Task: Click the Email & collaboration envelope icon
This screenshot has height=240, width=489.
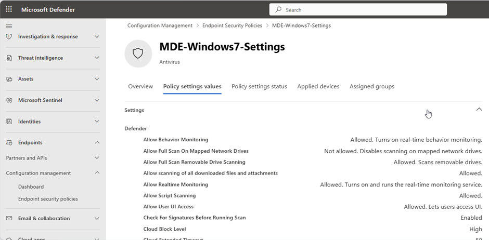Action: [9, 218]
